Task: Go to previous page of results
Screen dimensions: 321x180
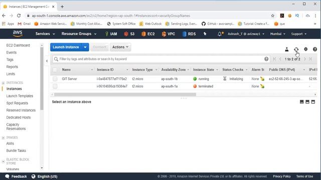Action: (280, 59)
